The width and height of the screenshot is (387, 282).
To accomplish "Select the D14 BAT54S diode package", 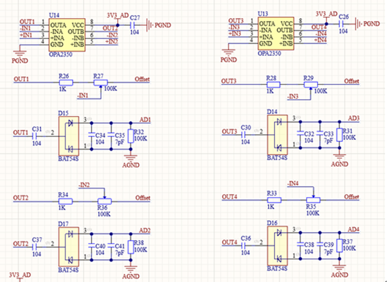I will coord(278,135).
